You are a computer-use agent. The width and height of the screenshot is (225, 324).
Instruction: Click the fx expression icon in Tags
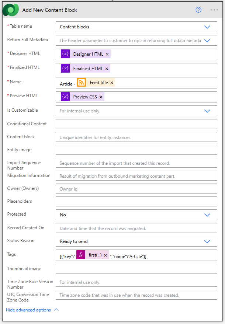point(81,255)
